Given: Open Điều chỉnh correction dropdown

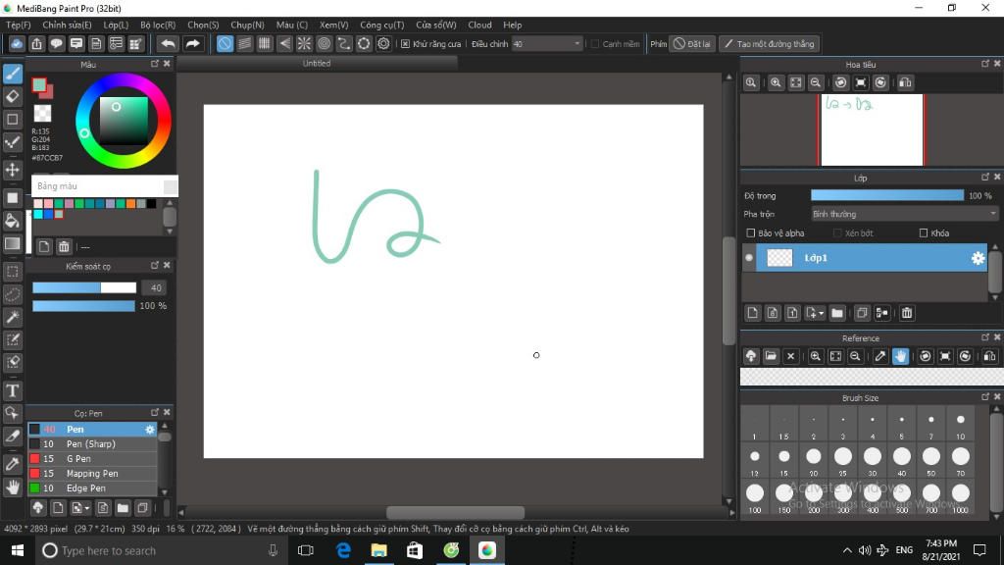Looking at the screenshot, I should click(x=547, y=43).
